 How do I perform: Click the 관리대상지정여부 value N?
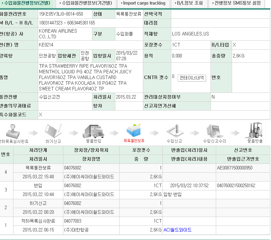click(x=213, y=97)
